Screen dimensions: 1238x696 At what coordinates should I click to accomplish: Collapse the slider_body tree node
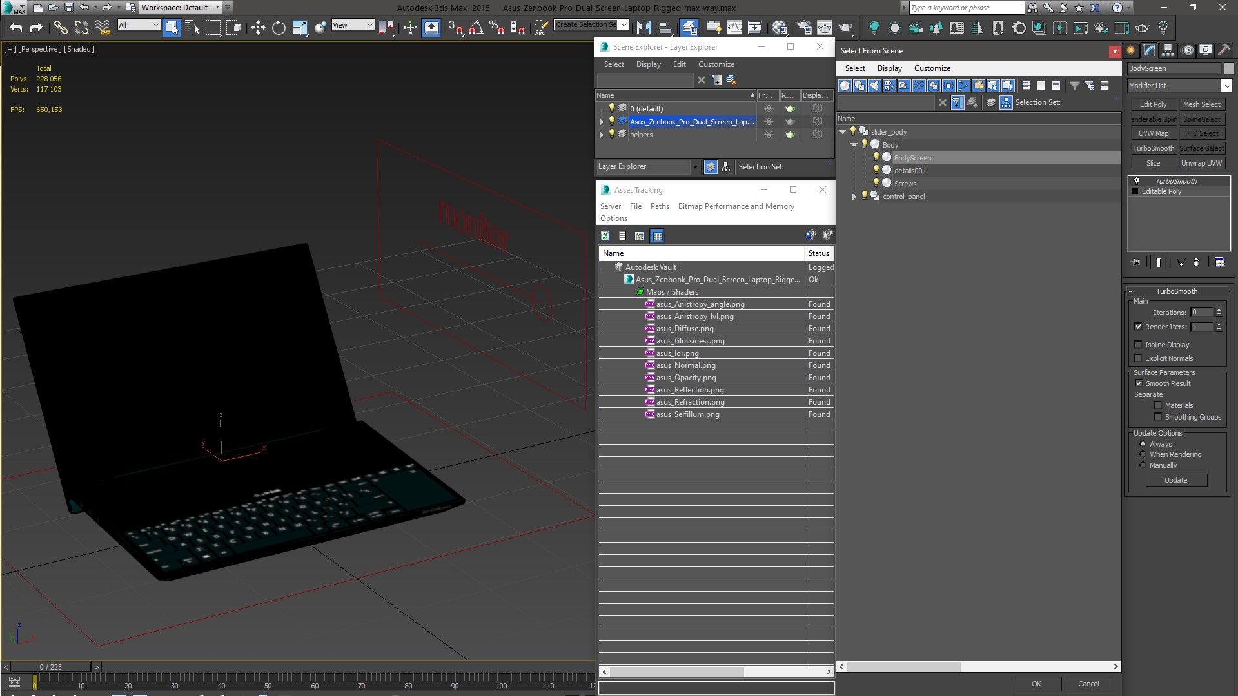coord(842,132)
